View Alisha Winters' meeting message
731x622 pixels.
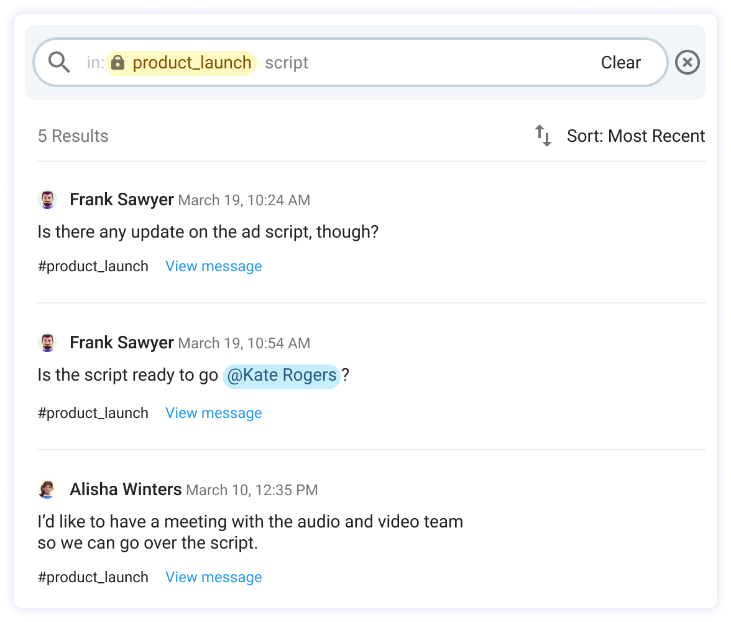214,577
